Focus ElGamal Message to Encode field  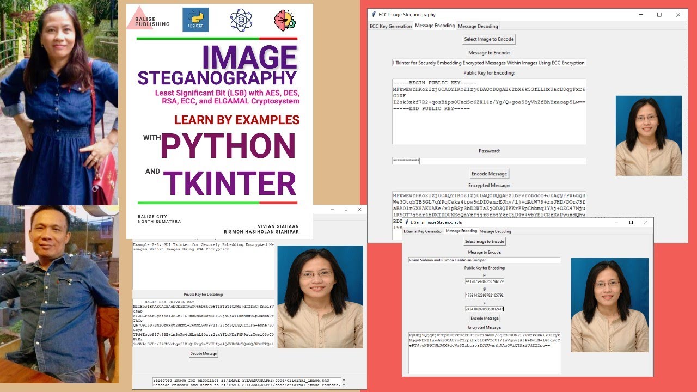pyautogui.click(x=484, y=260)
